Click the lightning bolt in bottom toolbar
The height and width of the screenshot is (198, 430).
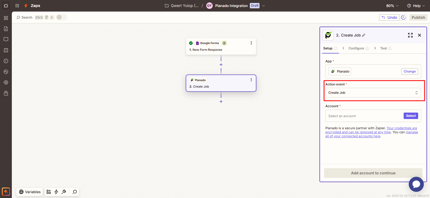click(x=56, y=192)
